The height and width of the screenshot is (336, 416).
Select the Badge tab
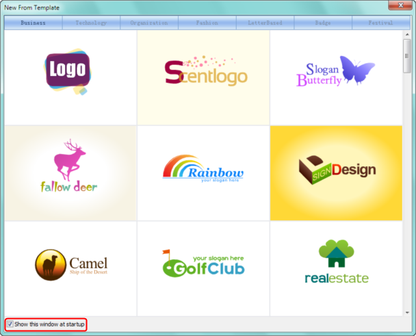tap(323, 23)
